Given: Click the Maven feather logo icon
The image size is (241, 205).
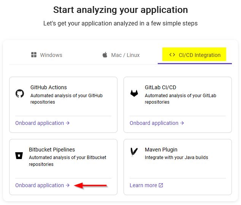Looking at the screenshot, I should coord(134,152).
